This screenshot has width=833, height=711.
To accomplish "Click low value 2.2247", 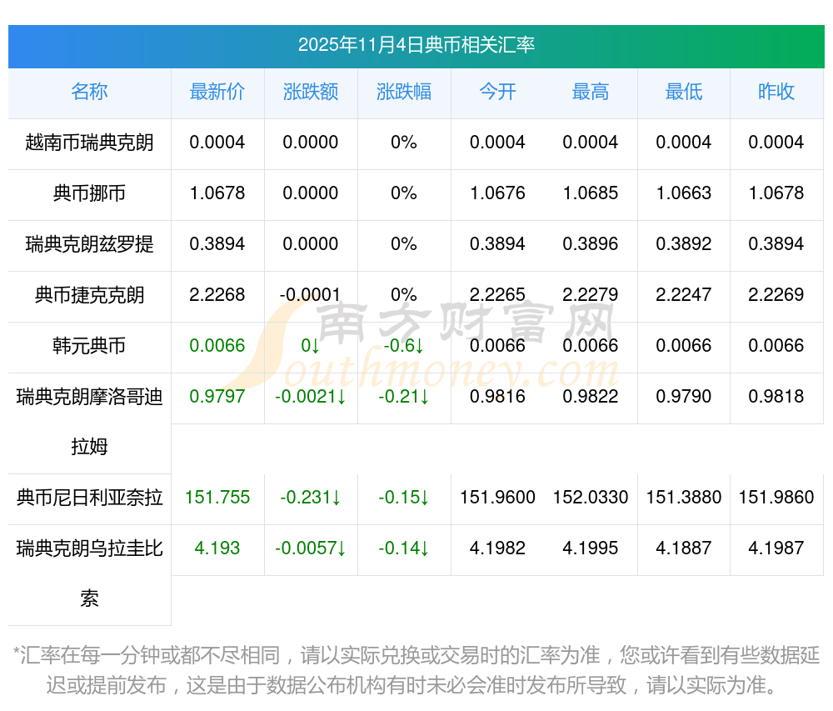I will (x=684, y=294).
